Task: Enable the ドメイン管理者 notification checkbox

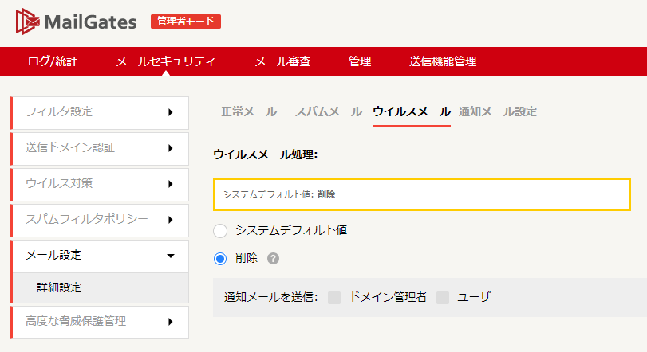Action: click(x=334, y=297)
